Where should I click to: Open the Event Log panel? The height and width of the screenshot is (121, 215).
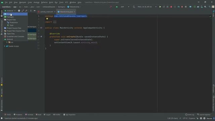coord(190,115)
